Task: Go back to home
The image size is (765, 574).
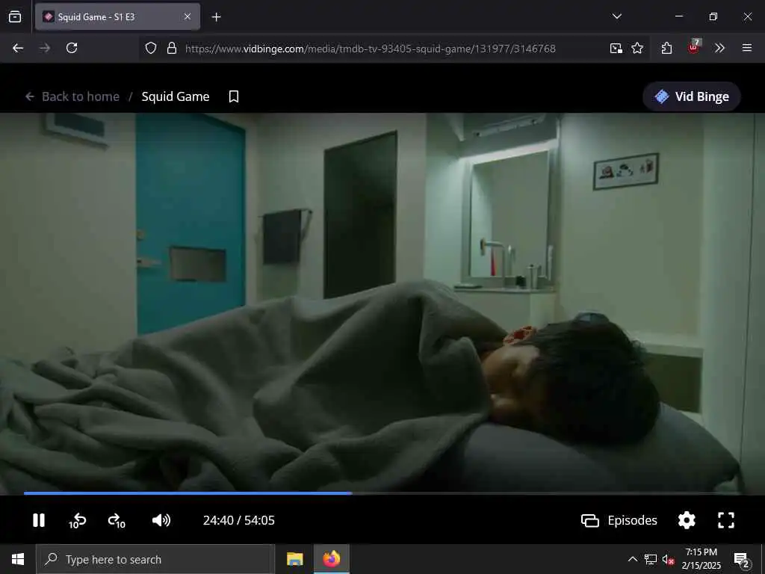Action: (72, 96)
